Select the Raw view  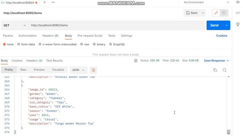click(23, 70)
